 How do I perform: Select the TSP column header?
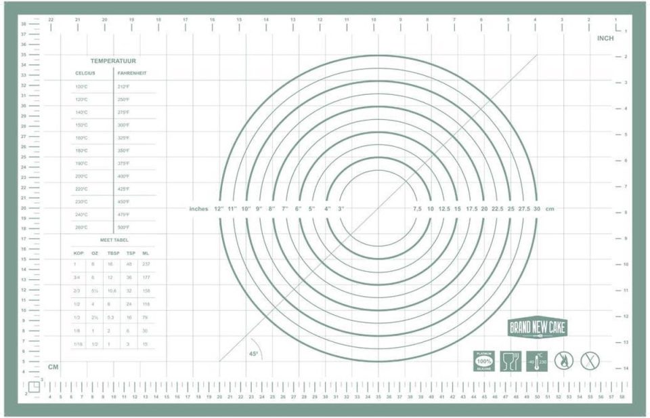tap(131, 253)
